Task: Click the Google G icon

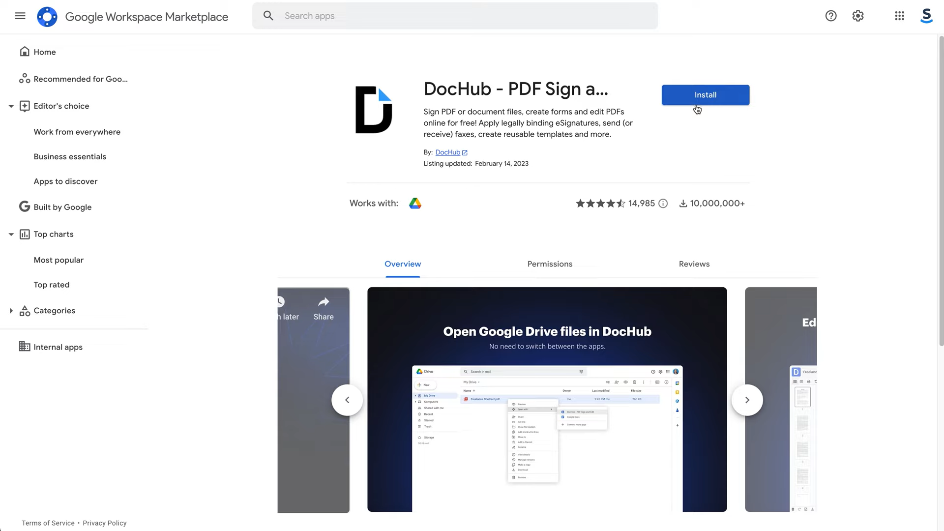Action: pyautogui.click(x=25, y=206)
